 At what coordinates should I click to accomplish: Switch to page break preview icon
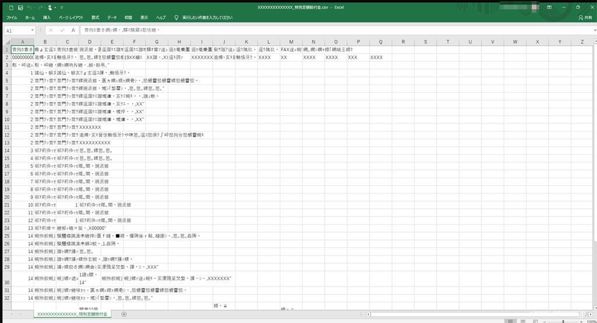point(535,321)
